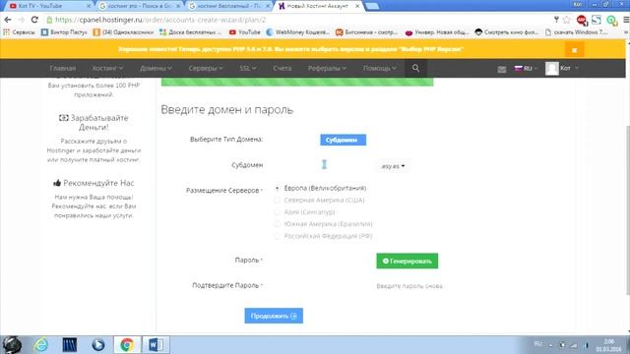This screenshot has height=354, width=630.
Task: Click the green circular extension icon
Action: 611,20
